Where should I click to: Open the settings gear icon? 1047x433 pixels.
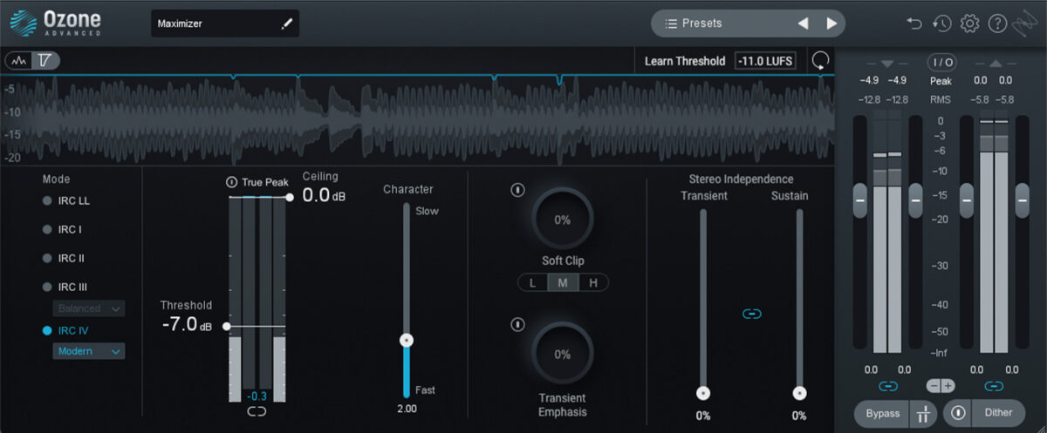point(969,24)
